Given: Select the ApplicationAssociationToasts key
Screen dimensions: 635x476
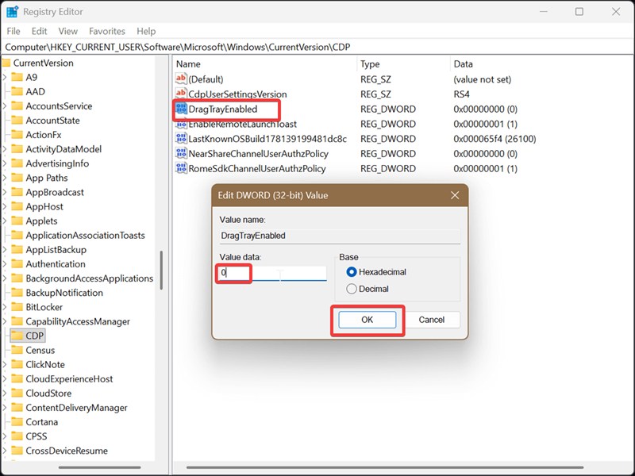Looking at the screenshot, I should tap(85, 235).
